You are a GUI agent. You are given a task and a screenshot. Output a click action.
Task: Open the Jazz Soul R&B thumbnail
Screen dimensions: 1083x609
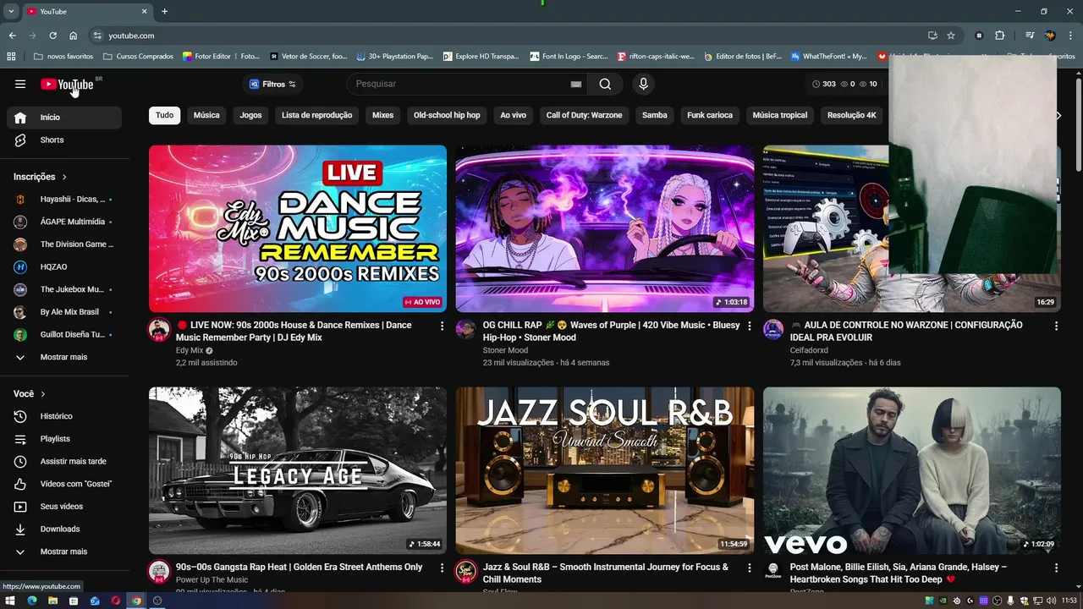pos(605,470)
